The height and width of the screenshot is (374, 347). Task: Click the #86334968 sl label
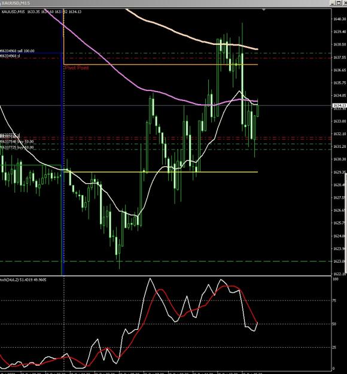10,56
